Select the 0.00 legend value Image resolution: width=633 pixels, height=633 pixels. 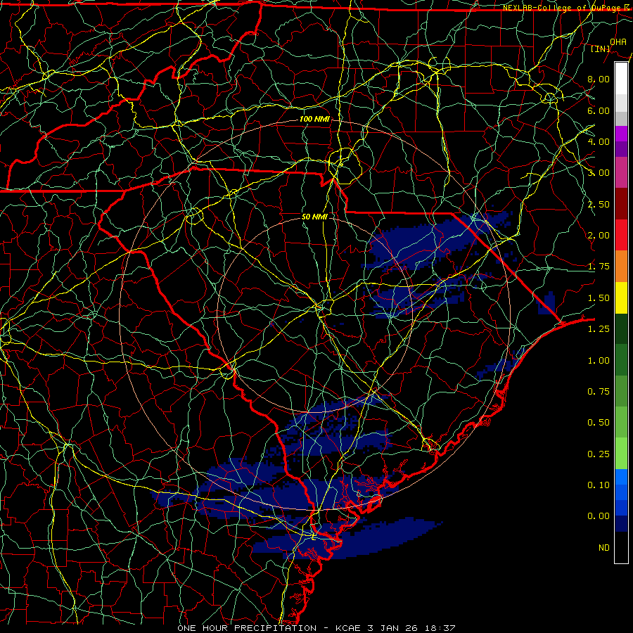coord(599,516)
